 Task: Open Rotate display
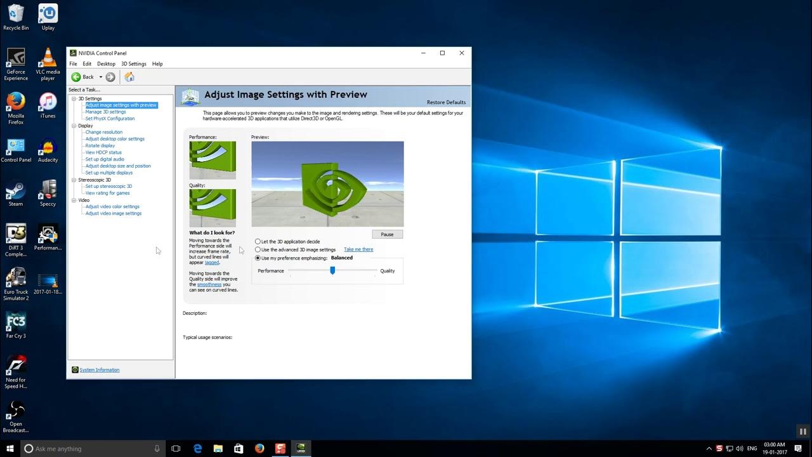[100, 146]
